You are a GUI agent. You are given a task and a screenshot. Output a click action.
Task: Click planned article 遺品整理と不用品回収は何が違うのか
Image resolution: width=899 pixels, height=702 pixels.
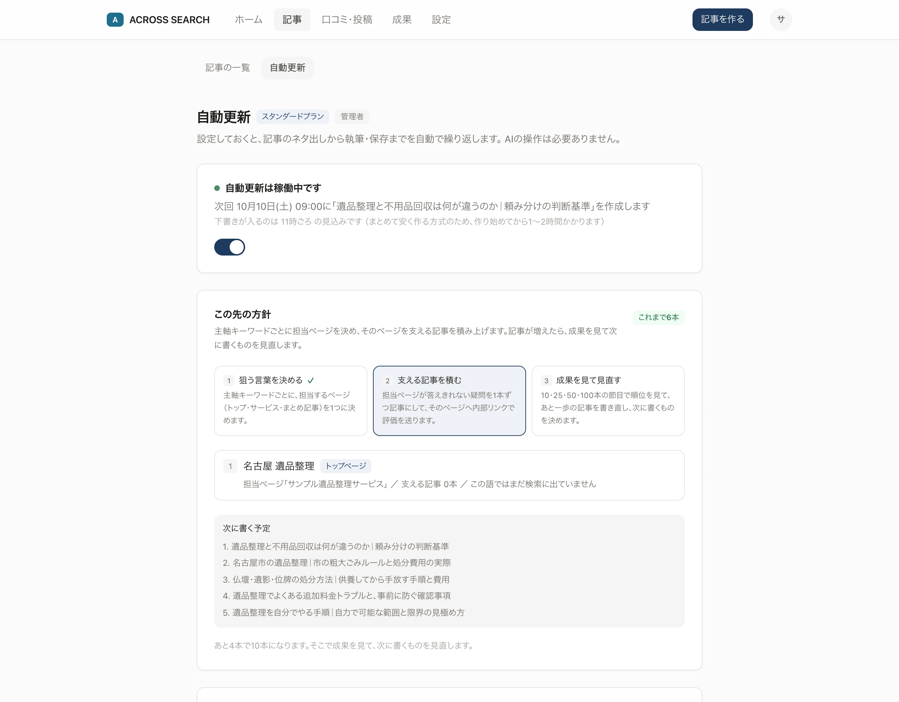coord(335,546)
